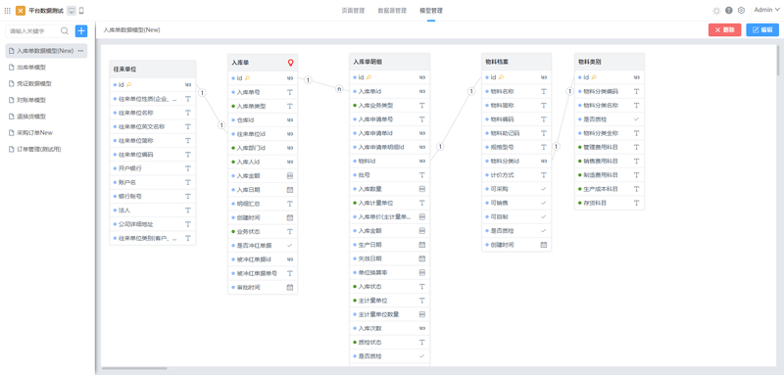Click the vertical scrollbar at canvas right
The height and width of the screenshot is (375, 784).
(777, 61)
